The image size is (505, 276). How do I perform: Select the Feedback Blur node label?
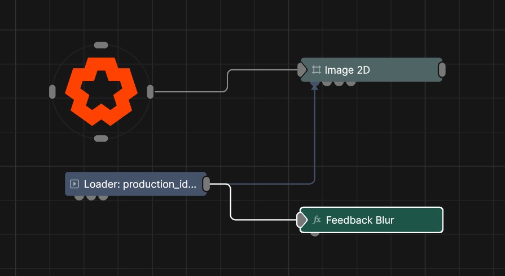point(360,220)
